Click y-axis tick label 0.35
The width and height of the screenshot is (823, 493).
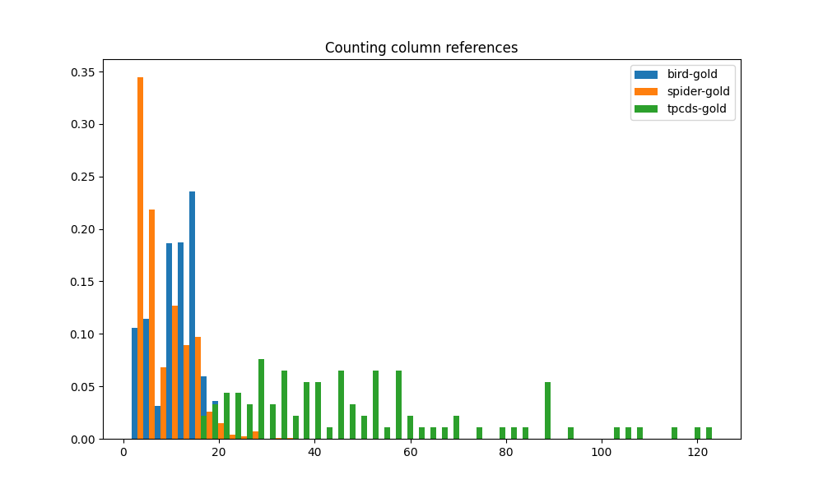tap(83, 72)
